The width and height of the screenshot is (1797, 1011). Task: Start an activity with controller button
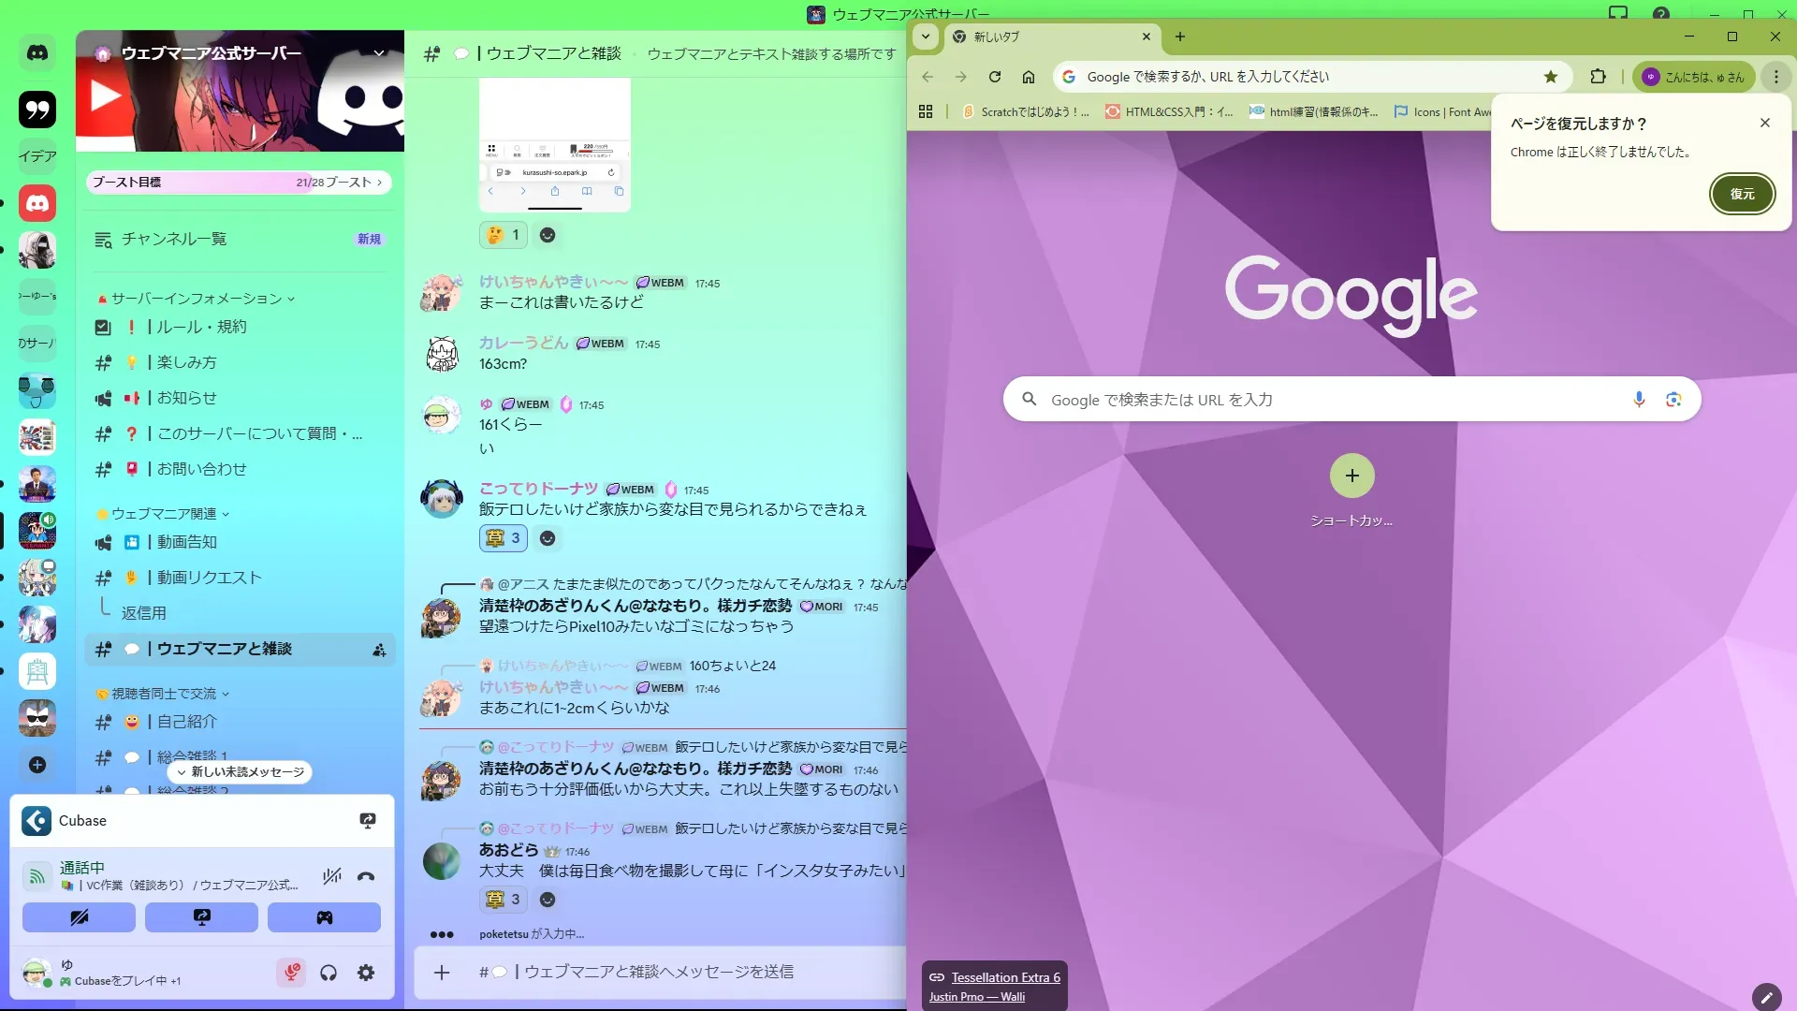pyautogui.click(x=324, y=917)
